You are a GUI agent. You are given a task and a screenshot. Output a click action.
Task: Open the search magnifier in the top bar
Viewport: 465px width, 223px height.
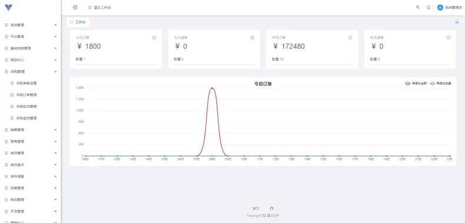point(418,8)
